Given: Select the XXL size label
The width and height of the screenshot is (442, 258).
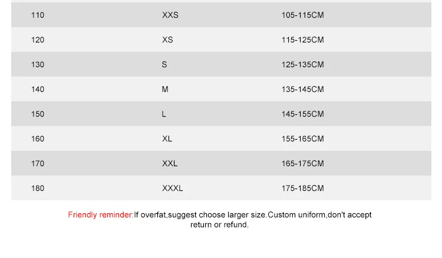Looking at the screenshot, I should 170,164.
